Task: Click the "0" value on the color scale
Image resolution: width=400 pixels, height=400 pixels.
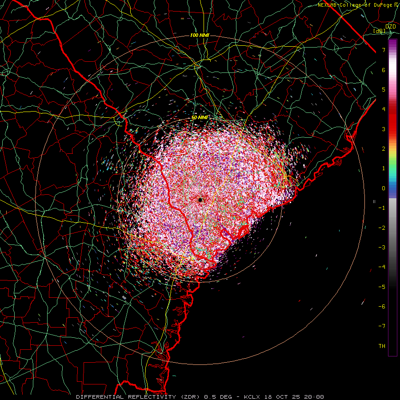Action: click(384, 188)
